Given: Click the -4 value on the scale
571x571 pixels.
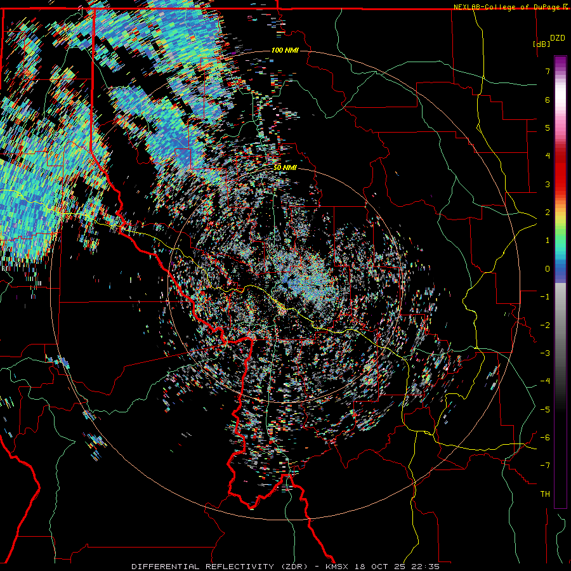Looking at the screenshot, I should pyautogui.click(x=545, y=381).
